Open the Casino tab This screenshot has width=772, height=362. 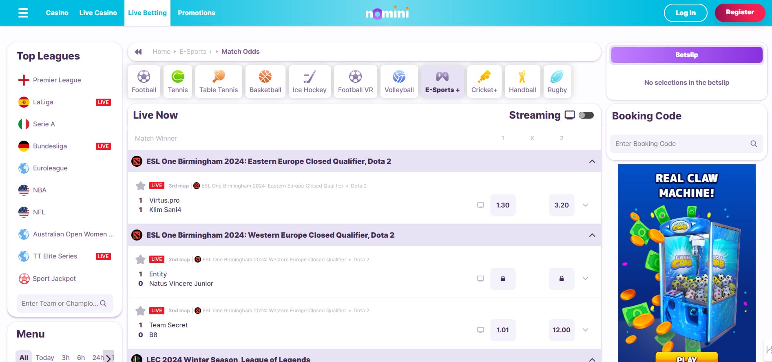pyautogui.click(x=57, y=13)
